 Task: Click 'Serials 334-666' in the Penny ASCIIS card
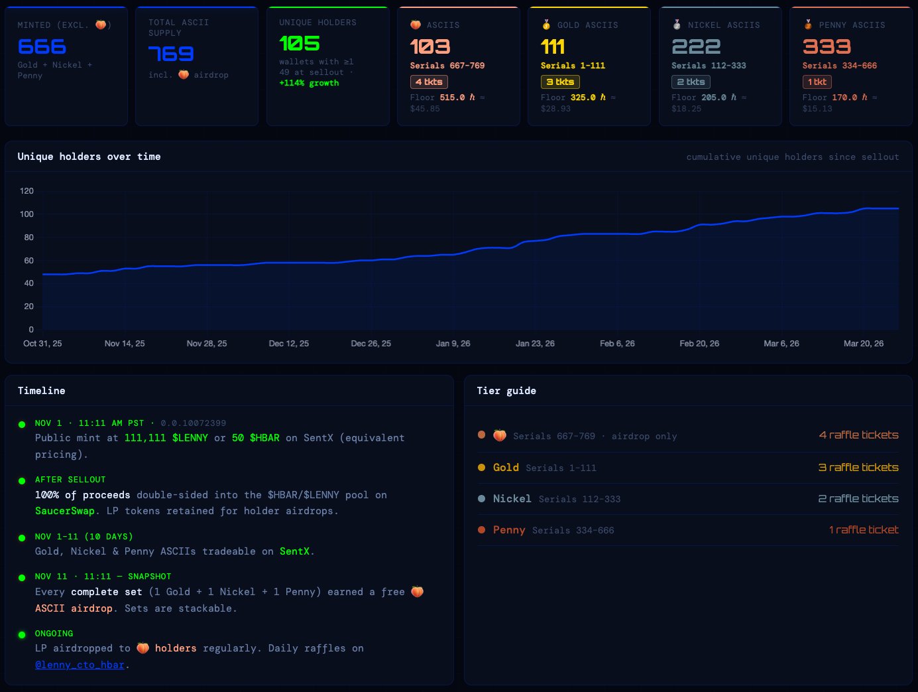tap(840, 66)
